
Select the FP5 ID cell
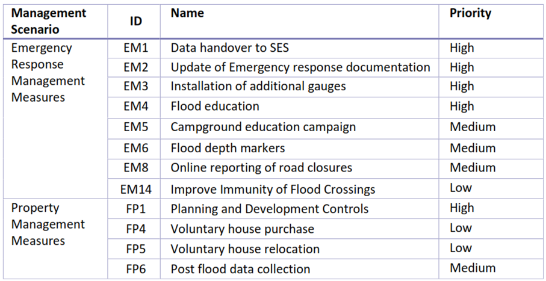[x=135, y=249]
